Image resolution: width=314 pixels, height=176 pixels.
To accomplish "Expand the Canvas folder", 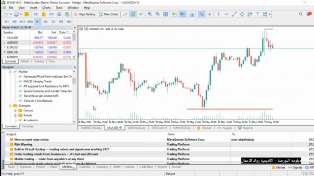I will [x=15, y=110].
